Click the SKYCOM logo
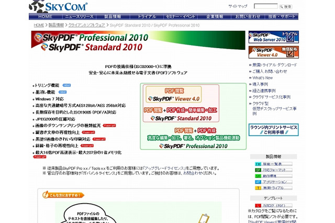335x223 pixels. pyautogui.click(x=58, y=6)
